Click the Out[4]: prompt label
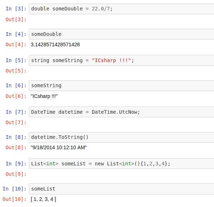The width and height of the screenshot is (214, 207). (x=16, y=44)
